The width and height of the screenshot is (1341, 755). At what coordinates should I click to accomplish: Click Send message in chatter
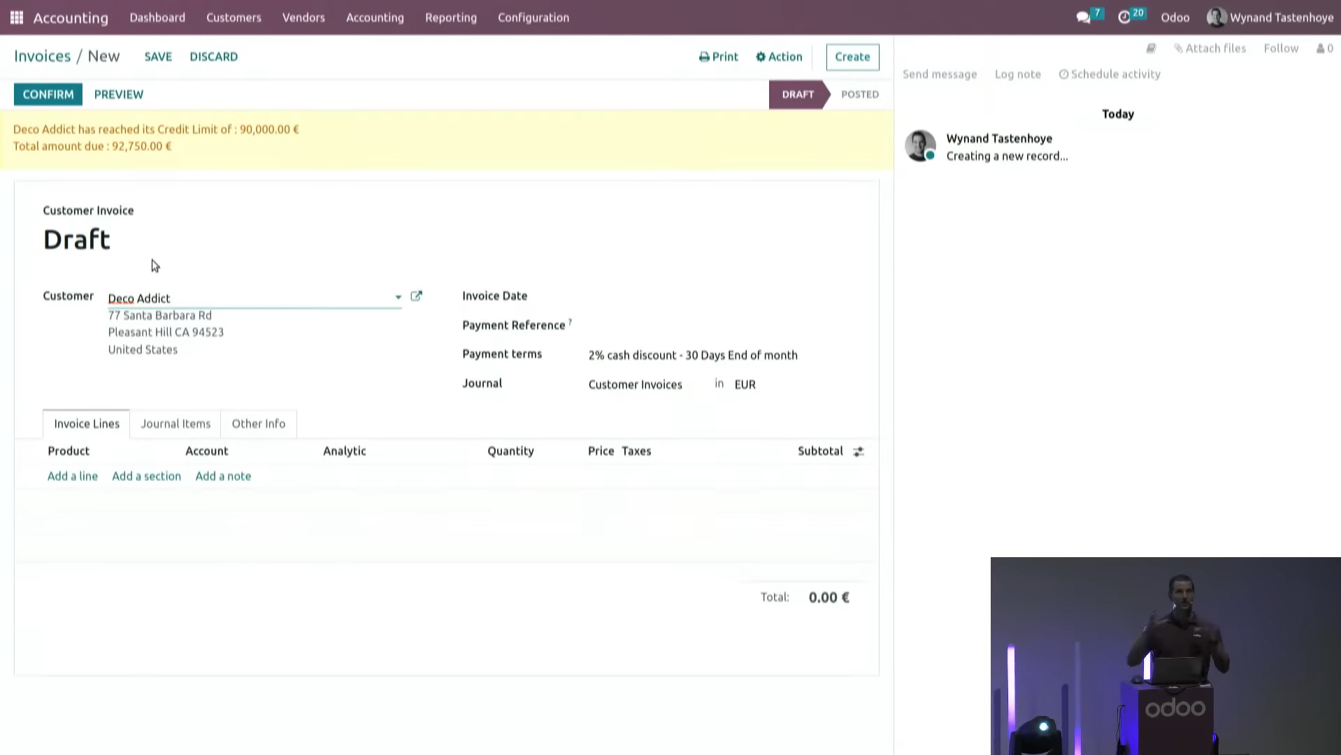pos(940,74)
